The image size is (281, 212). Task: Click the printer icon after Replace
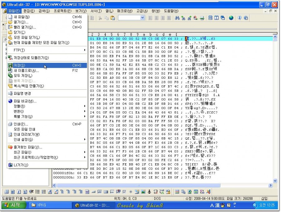pos(202,18)
